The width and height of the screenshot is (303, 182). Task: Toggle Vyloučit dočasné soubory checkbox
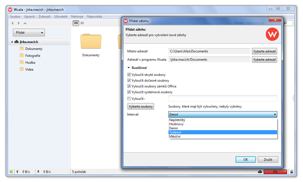click(x=129, y=81)
